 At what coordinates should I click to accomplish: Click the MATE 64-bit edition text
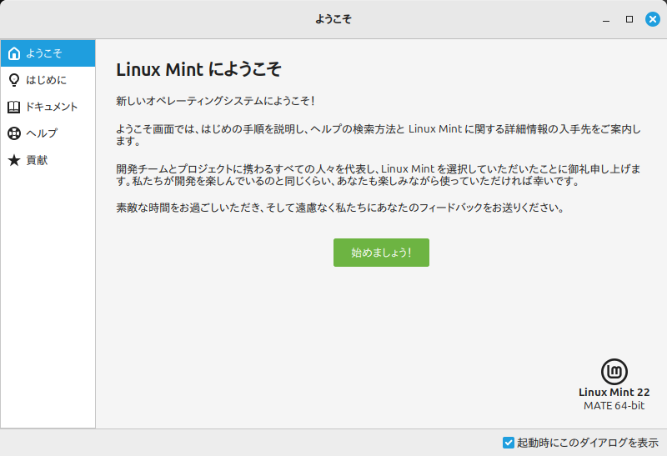tap(614, 406)
